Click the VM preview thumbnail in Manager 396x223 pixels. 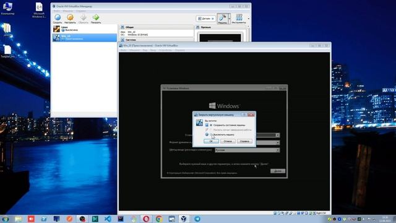click(220, 37)
